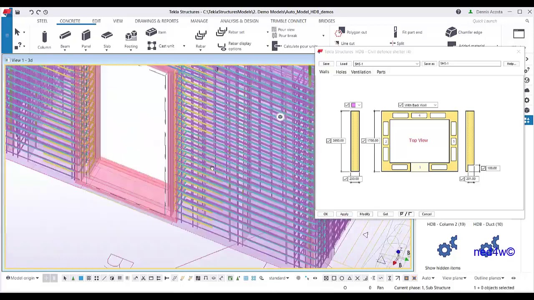
Task: Click the Rebar set icon
Action: [222, 32]
